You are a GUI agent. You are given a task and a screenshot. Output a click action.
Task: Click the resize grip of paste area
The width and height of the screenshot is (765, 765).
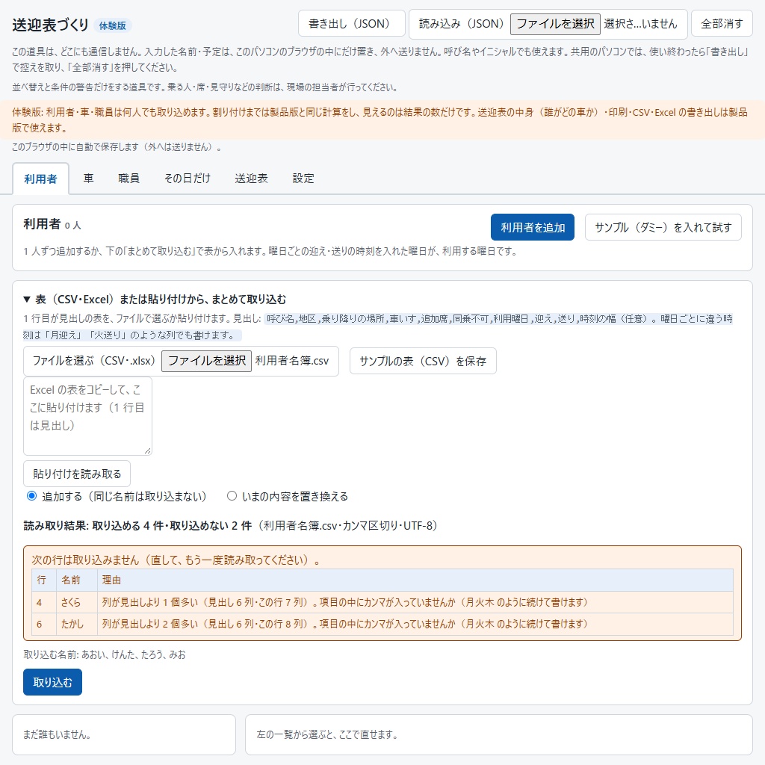coord(148,450)
